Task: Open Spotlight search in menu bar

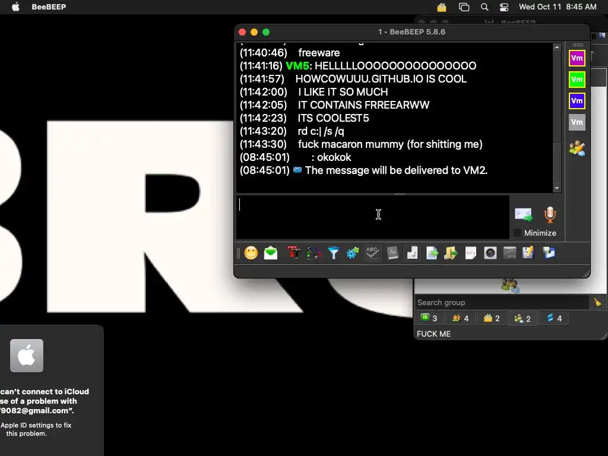Action: pos(484,7)
